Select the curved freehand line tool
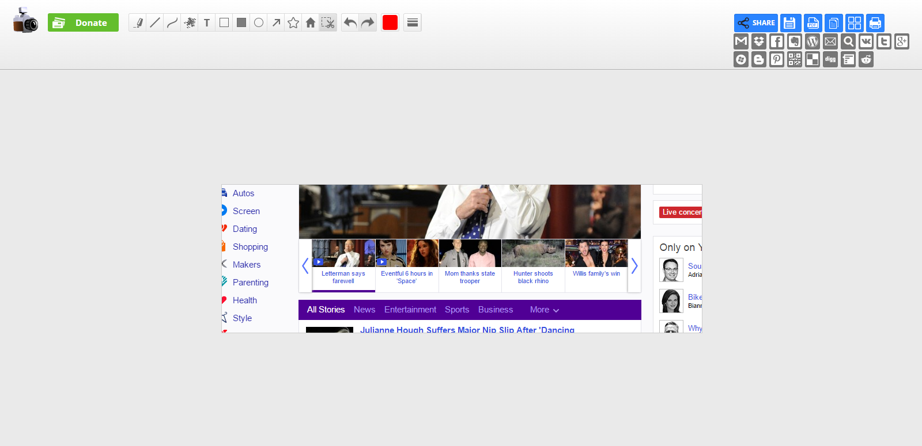This screenshot has height=446, width=922. pos(172,22)
